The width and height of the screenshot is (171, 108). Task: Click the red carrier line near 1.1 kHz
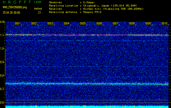tap(87, 35)
